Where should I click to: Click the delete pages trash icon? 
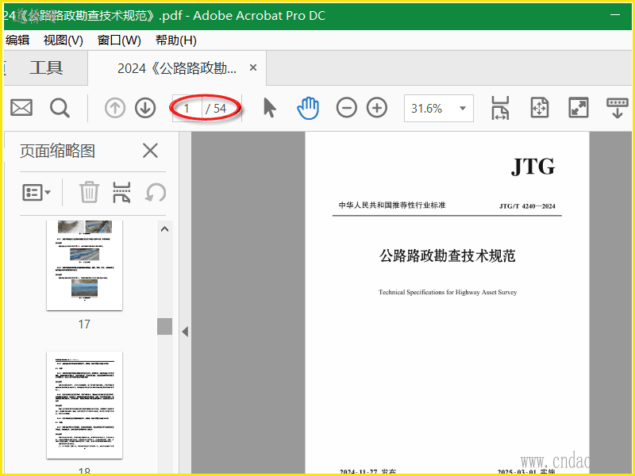(89, 192)
